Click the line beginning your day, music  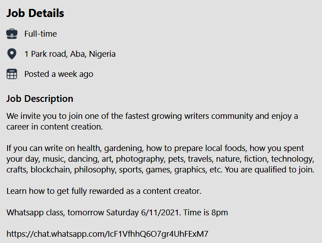[x=160, y=159]
